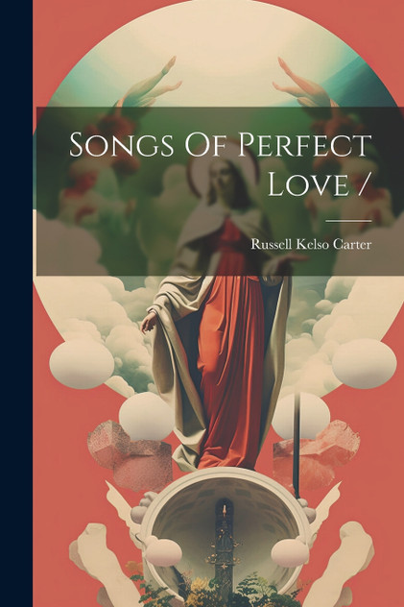Click the dark navy spine strip
Viewport: 404px width, 607px height.
[16, 303]
